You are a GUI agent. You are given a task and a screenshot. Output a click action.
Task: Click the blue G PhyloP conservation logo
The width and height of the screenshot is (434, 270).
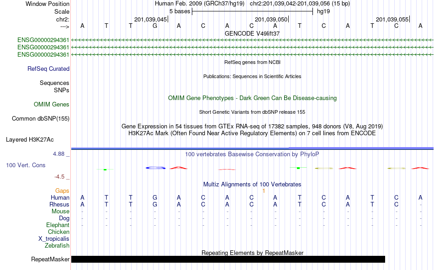(155, 168)
